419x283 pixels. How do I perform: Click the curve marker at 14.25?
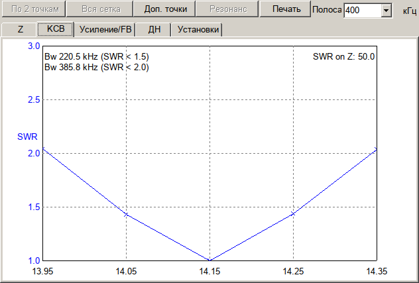292,213
